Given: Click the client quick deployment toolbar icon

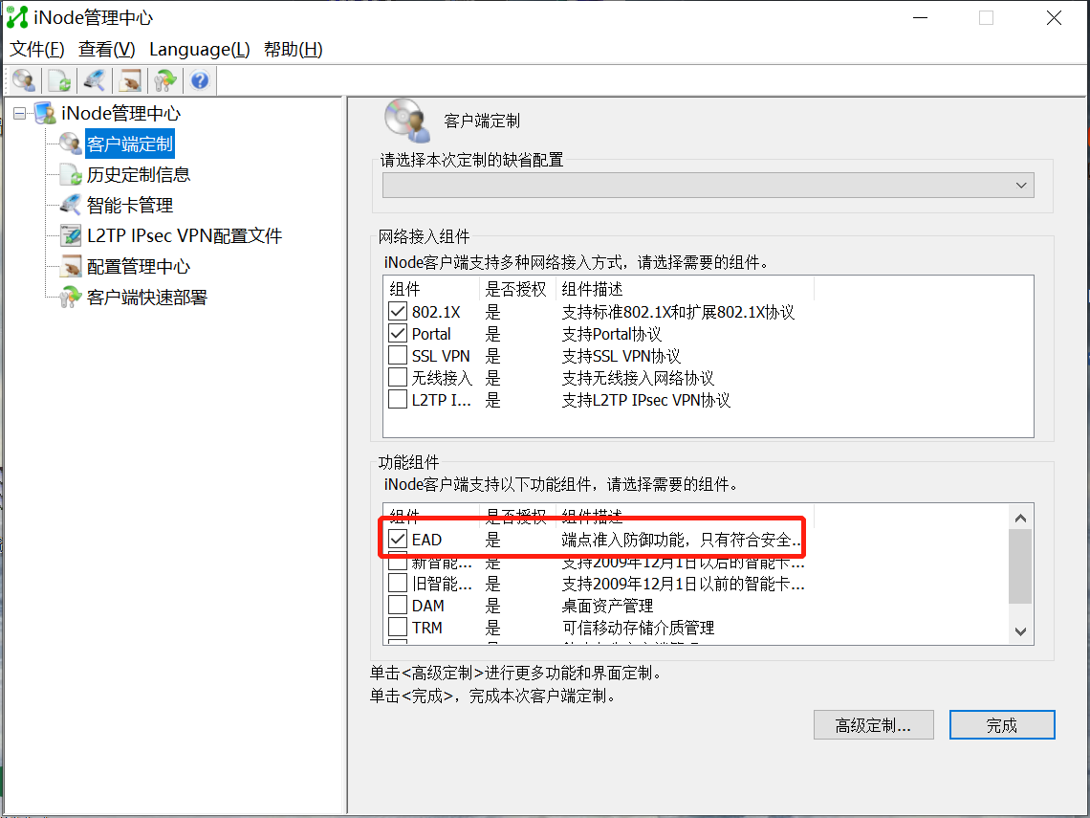Looking at the screenshot, I should click(164, 80).
